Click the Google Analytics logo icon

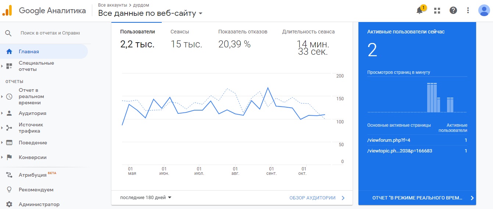pos(7,10)
